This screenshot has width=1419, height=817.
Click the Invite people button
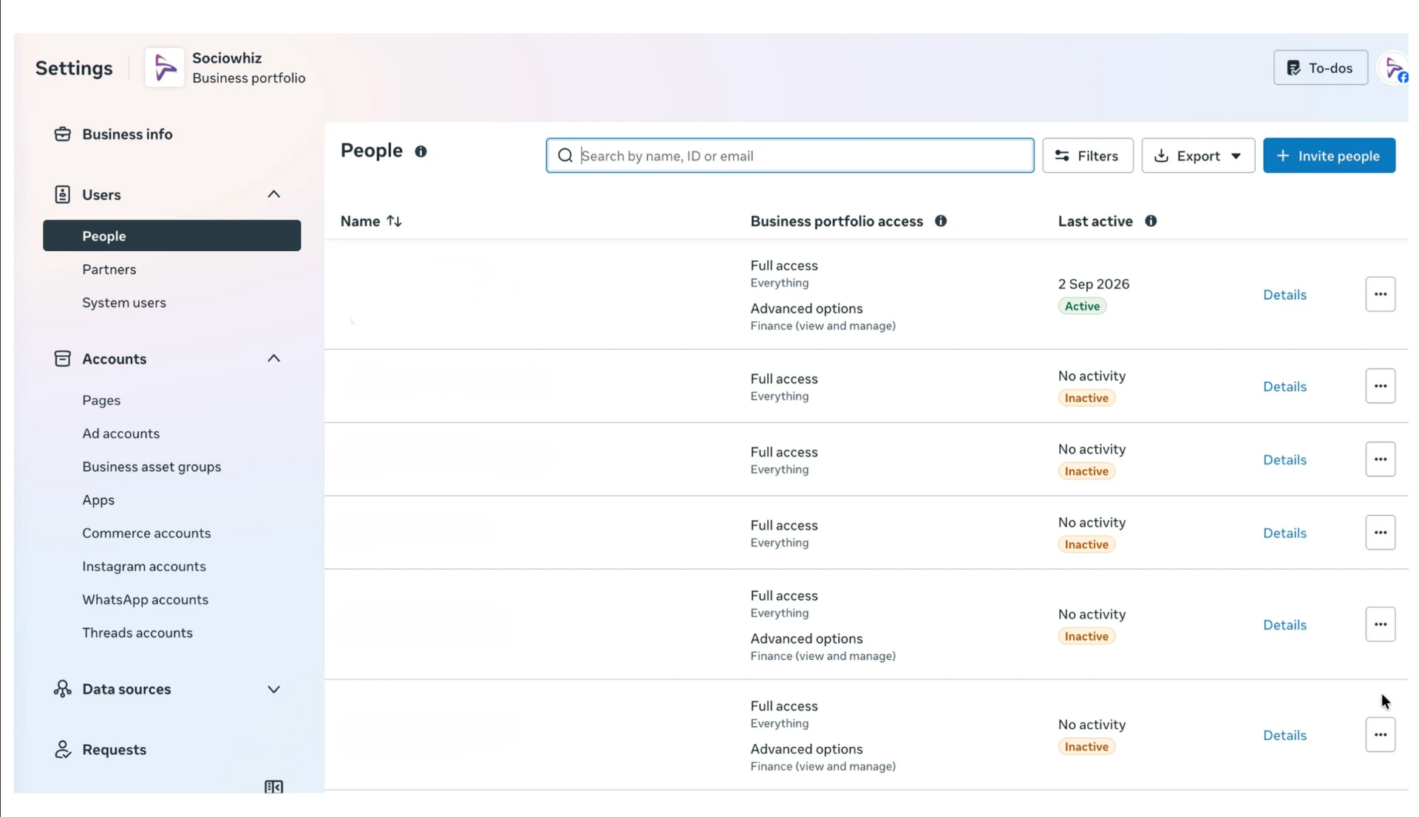[1329, 156]
